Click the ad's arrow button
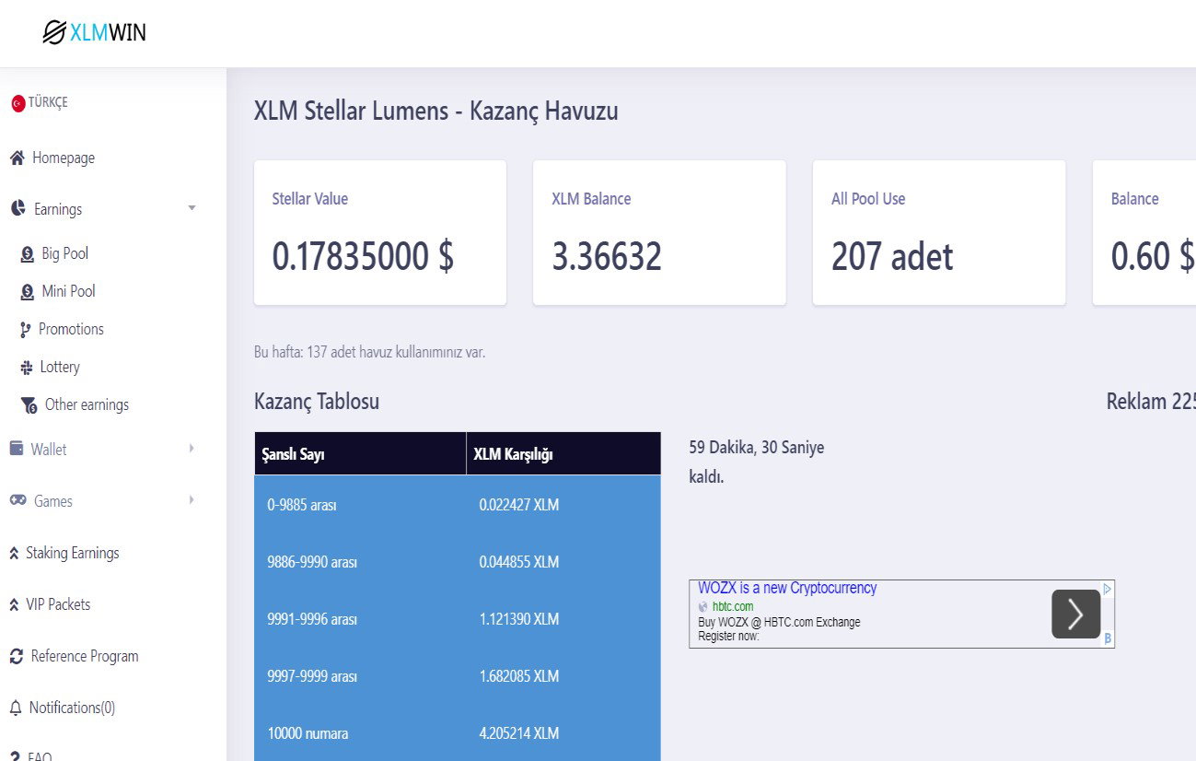The height and width of the screenshot is (761, 1196). tap(1076, 614)
